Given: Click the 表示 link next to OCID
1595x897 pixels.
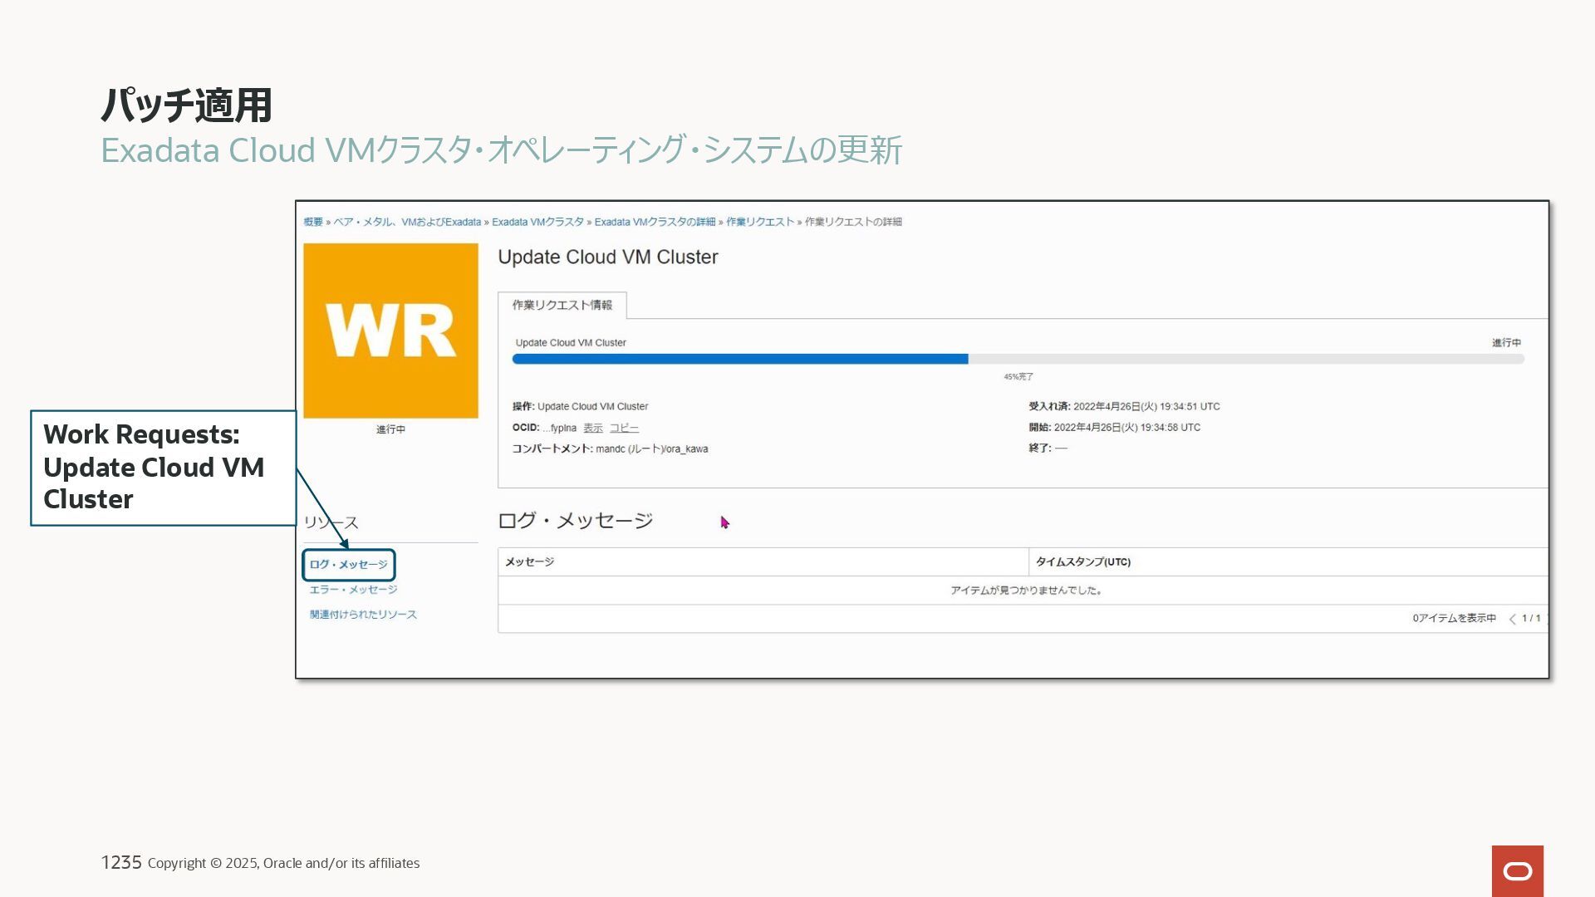Looking at the screenshot, I should (592, 428).
